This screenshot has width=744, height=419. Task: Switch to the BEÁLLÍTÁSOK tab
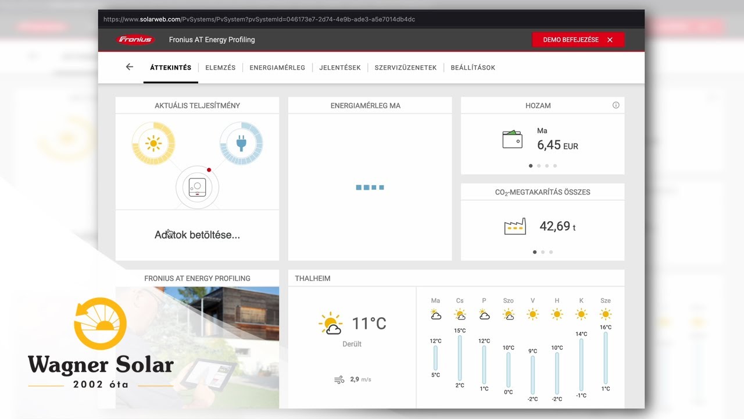tap(473, 68)
